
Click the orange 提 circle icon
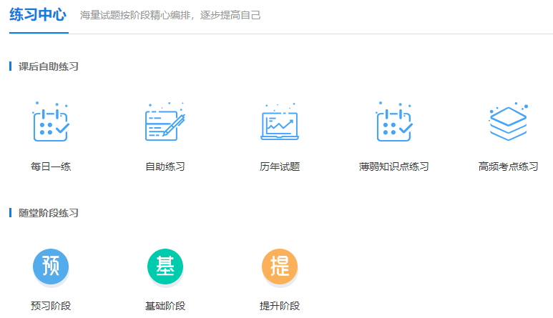point(280,267)
